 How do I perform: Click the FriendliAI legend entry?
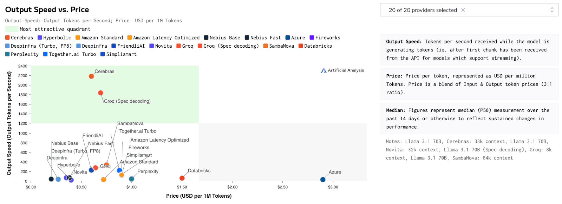tap(128, 46)
